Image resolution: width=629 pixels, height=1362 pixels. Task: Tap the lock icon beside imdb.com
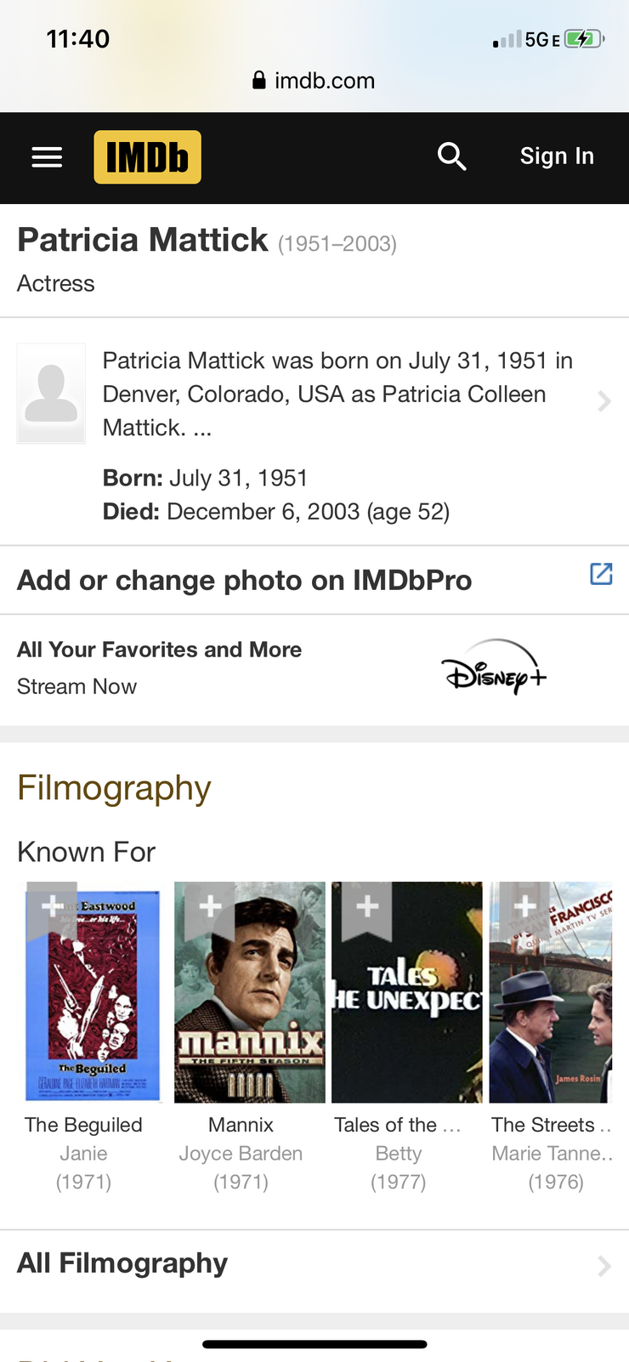[x=259, y=81]
